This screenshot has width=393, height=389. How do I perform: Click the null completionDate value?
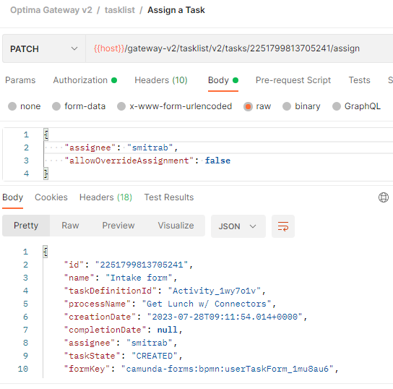tap(167, 330)
